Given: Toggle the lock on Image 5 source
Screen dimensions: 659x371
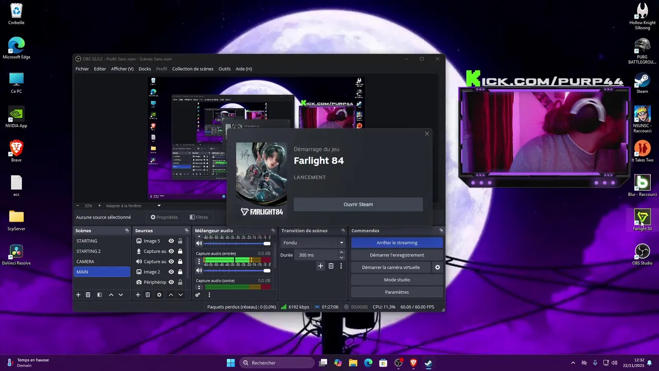Looking at the screenshot, I should pos(180,241).
